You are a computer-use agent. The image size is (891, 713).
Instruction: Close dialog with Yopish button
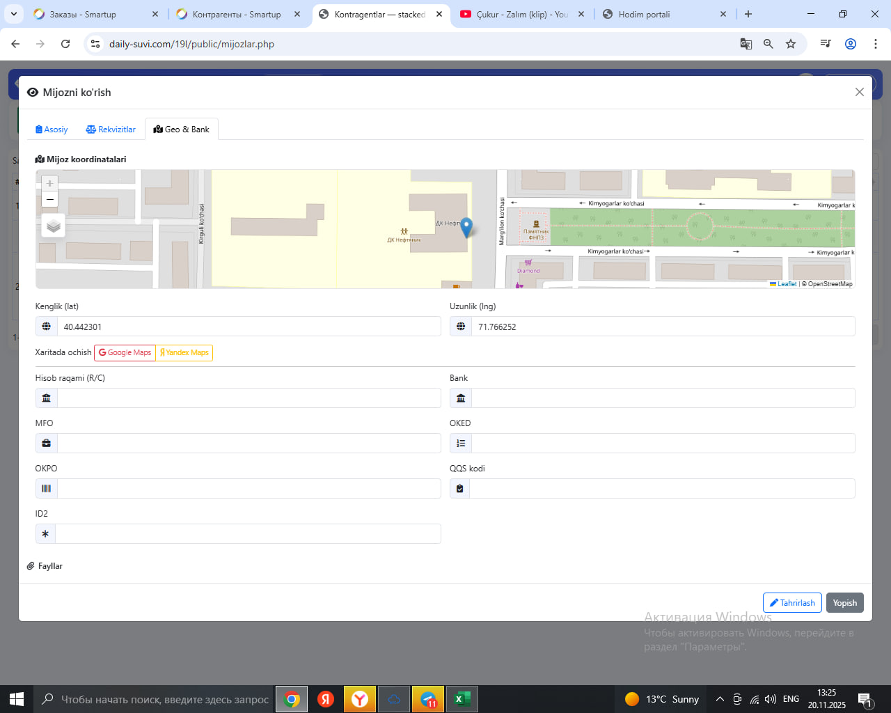[844, 603]
